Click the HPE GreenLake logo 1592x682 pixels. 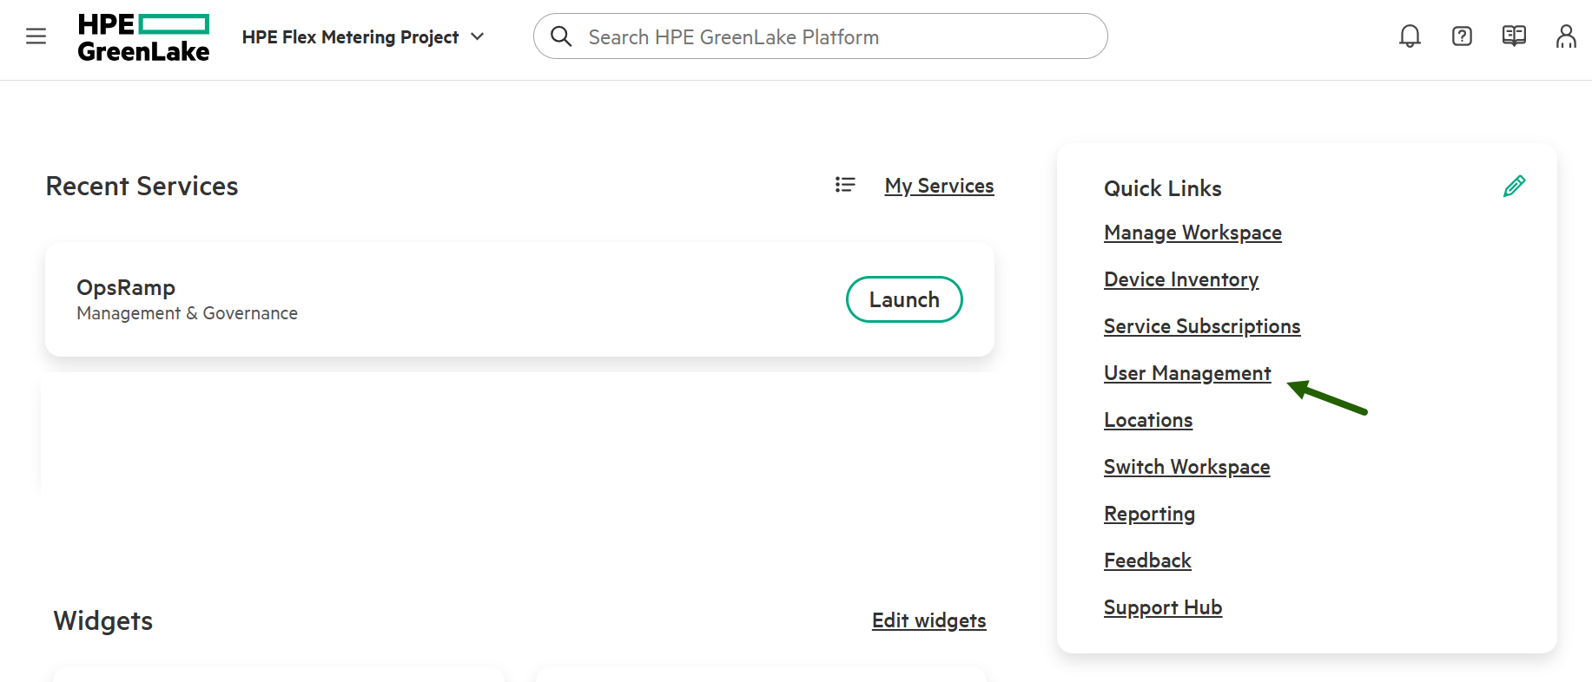(143, 37)
